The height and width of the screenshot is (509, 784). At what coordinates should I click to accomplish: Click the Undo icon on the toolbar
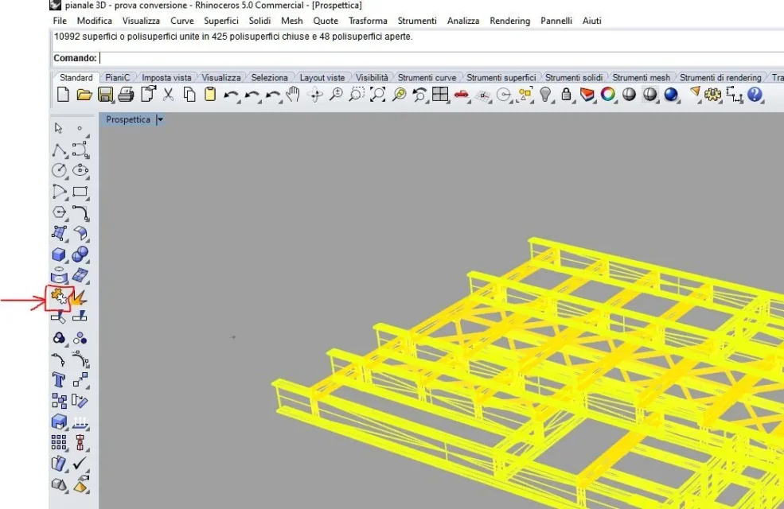pyautogui.click(x=232, y=95)
